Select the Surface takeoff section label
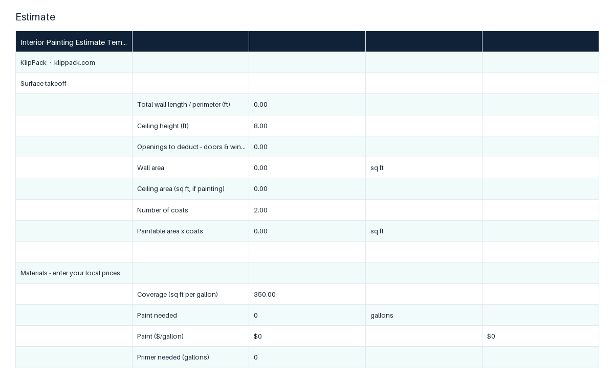 tap(43, 83)
